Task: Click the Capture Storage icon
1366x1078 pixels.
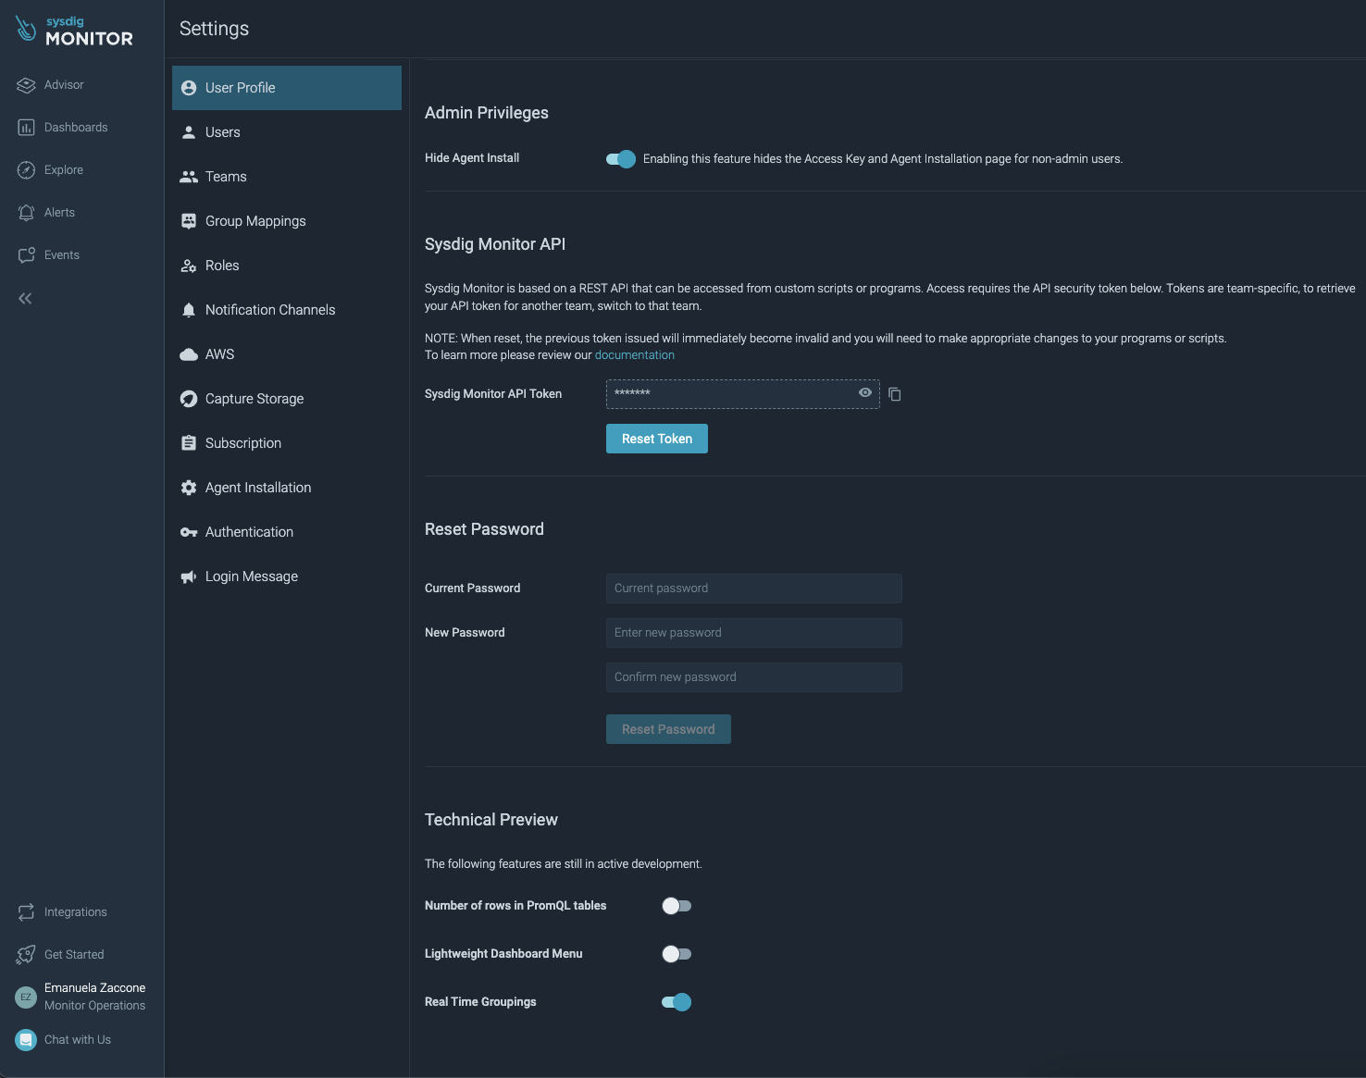Action: (189, 399)
